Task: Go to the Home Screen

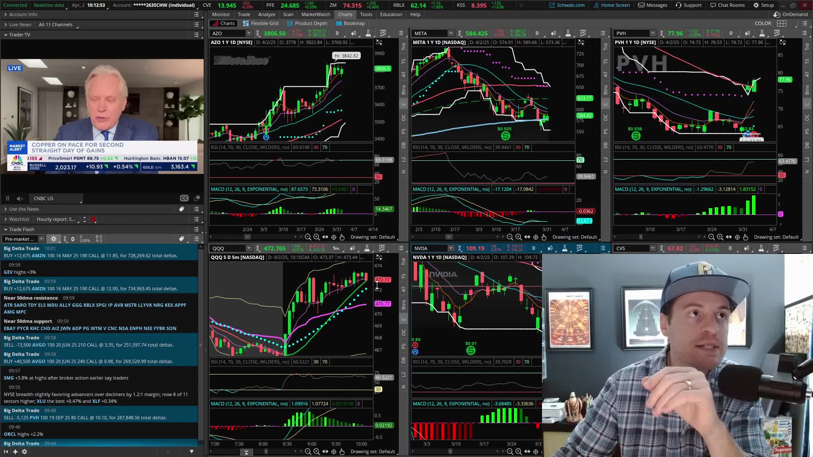Action: pyautogui.click(x=612, y=5)
